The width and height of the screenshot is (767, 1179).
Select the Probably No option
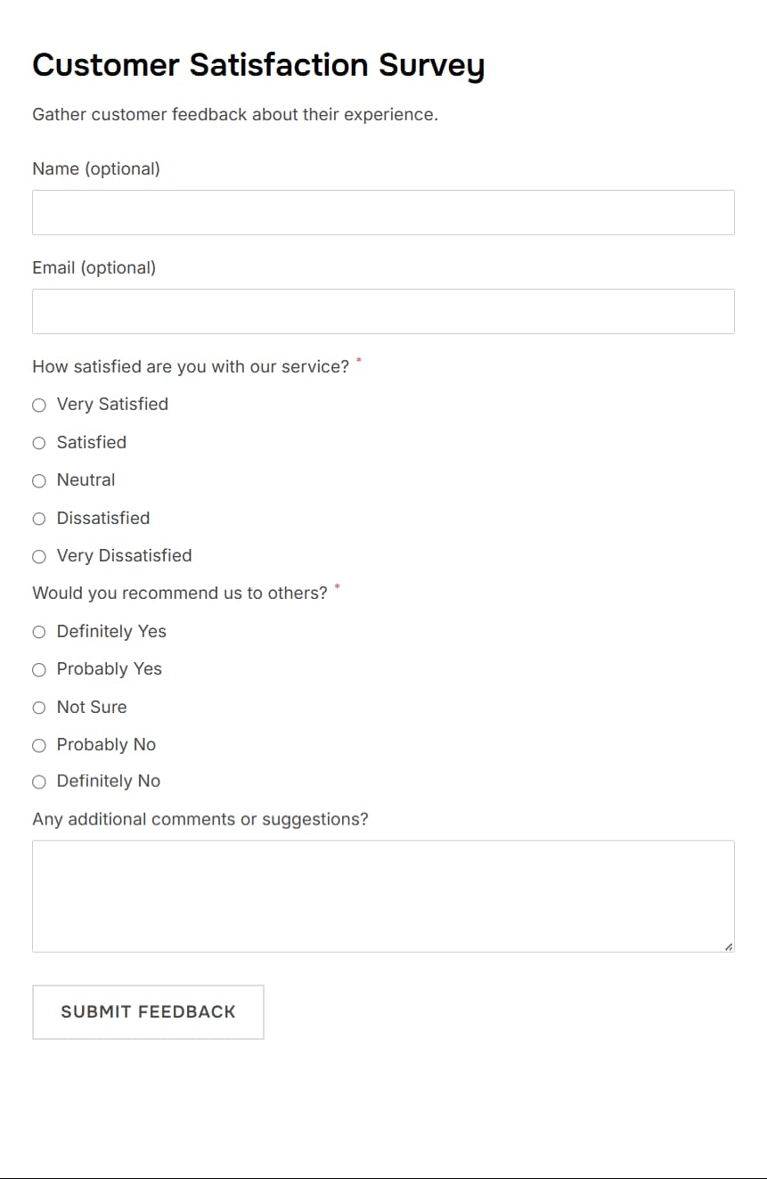pyautogui.click(x=39, y=745)
